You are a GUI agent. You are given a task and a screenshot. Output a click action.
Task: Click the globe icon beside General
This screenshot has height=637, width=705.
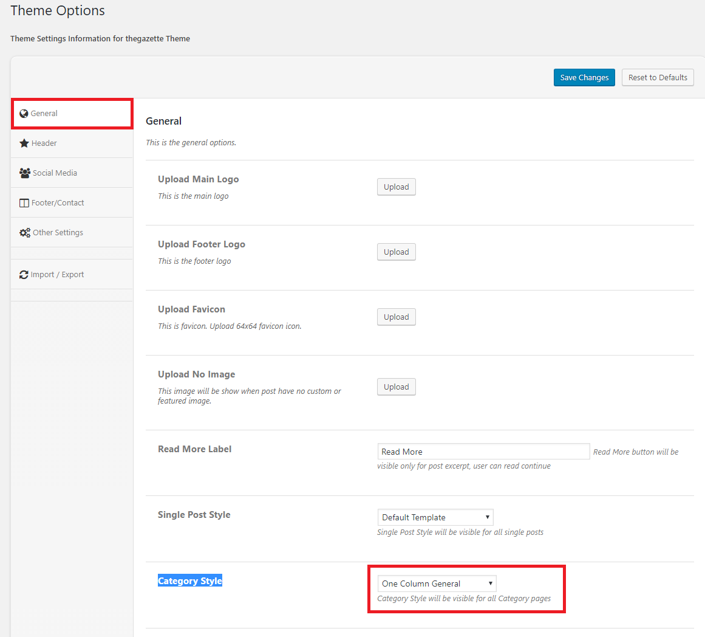[24, 114]
